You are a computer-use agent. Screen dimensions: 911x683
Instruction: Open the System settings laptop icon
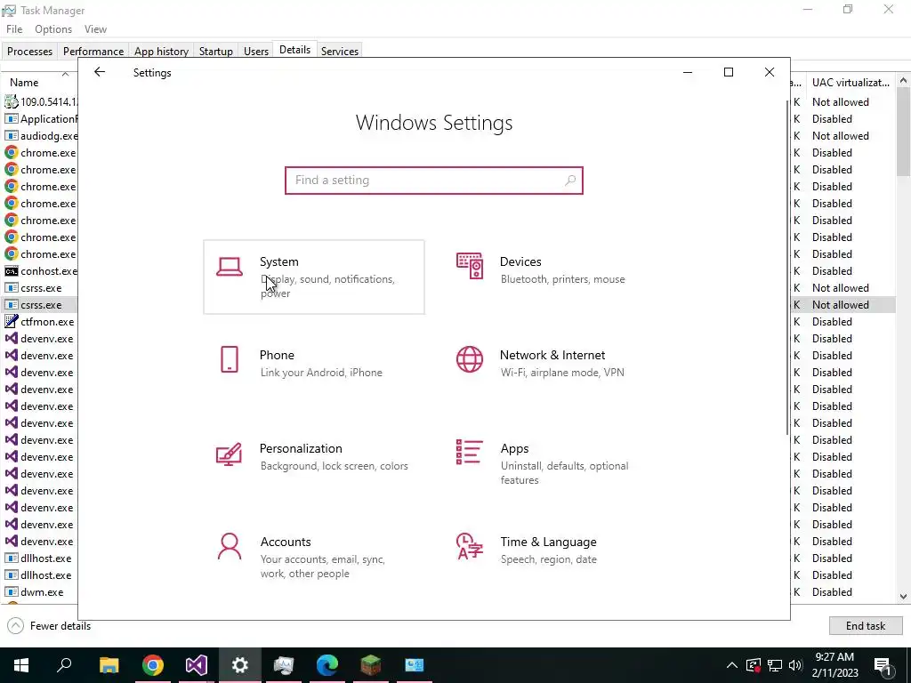pyautogui.click(x=230, y=267)
